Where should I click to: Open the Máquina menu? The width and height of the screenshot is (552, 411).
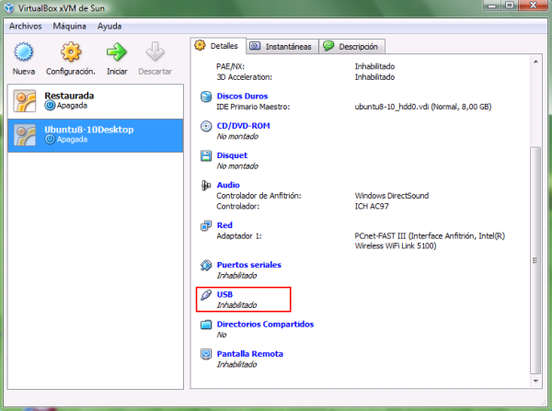pyautogui.click(x=70, y=28)
